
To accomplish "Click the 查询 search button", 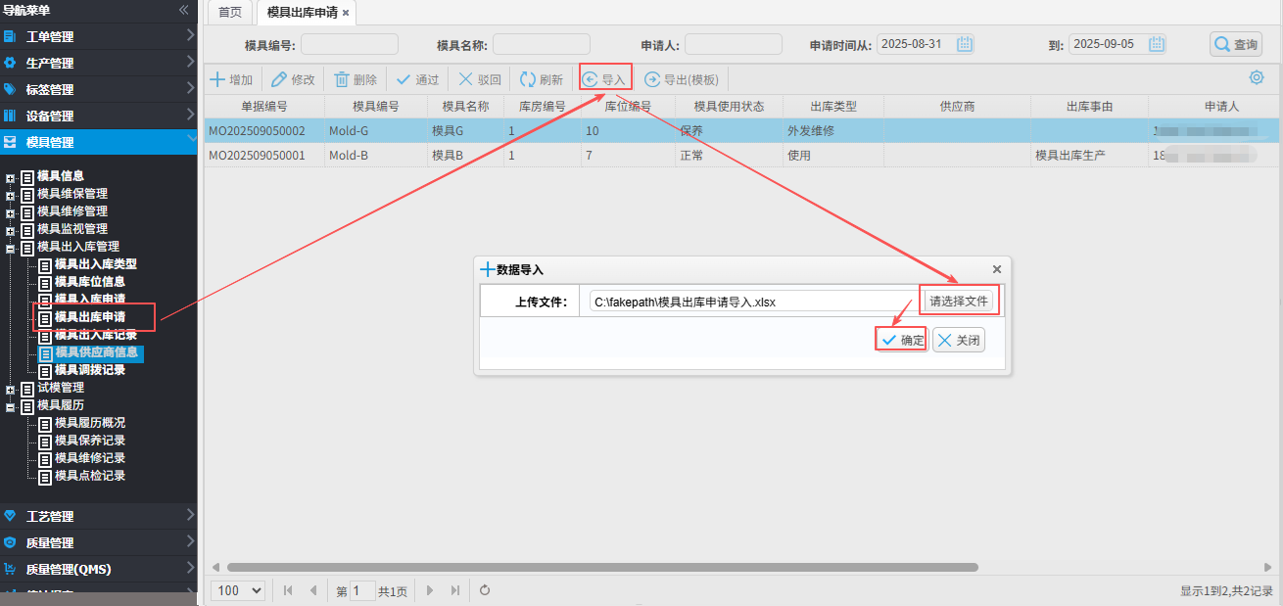I will tap(1235, 44).
